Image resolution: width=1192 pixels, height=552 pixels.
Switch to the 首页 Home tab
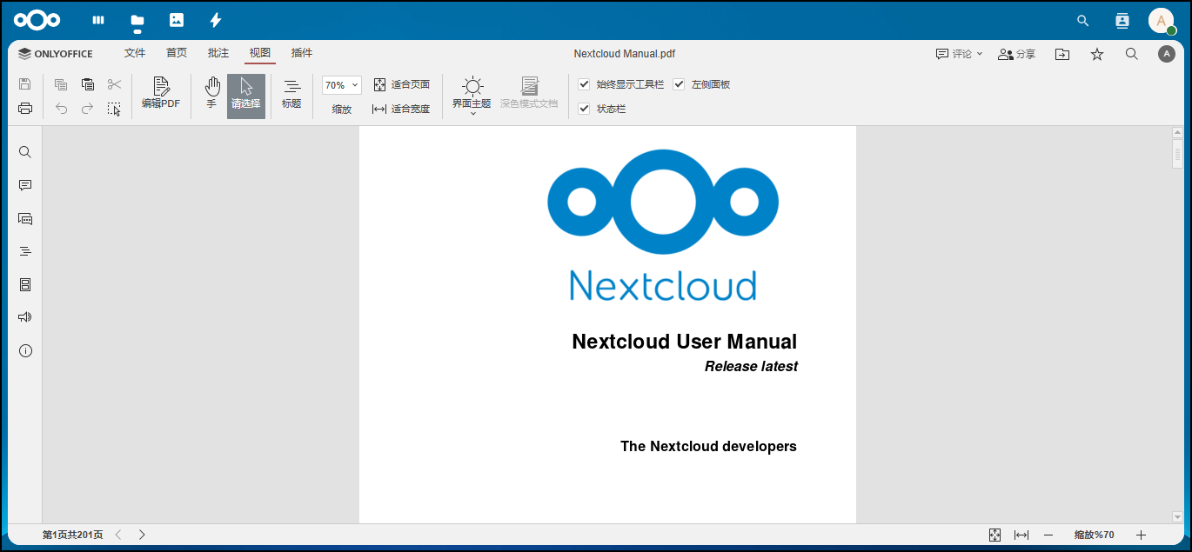[177, 53]
